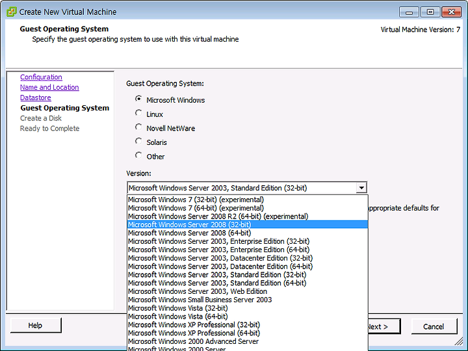This screenshot has height=351, width=468.
Task: Cancel the virtual machine wizard
Action: pyautogui.click(x=434, y=326)
